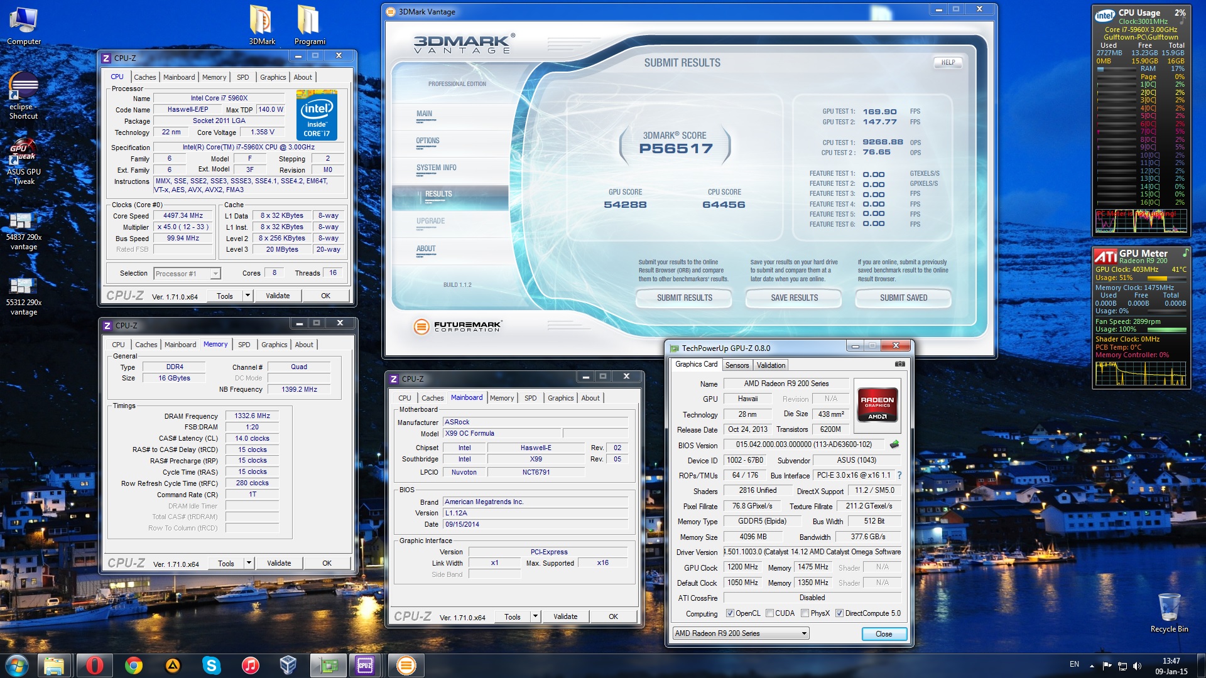The image size is (1206, 678).
Task: Open the Programi desktop folder
Action: coord(310,25)
